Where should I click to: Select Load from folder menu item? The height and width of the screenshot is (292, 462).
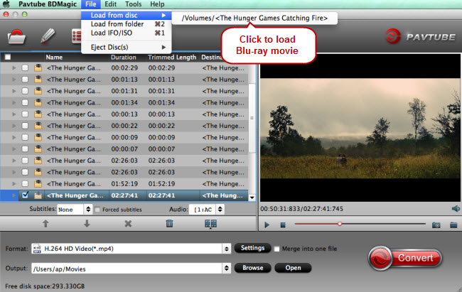pyautogui.click(x=117, y=23)
